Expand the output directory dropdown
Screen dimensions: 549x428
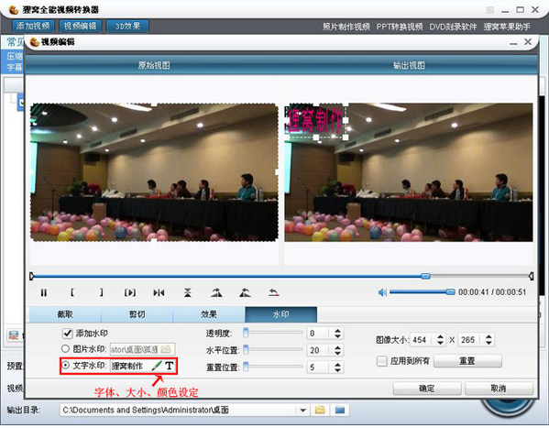[x=302, y=410]
